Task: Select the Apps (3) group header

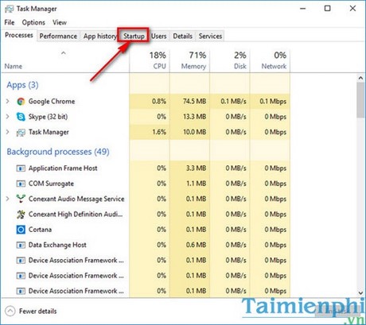Action: [22, 85]
